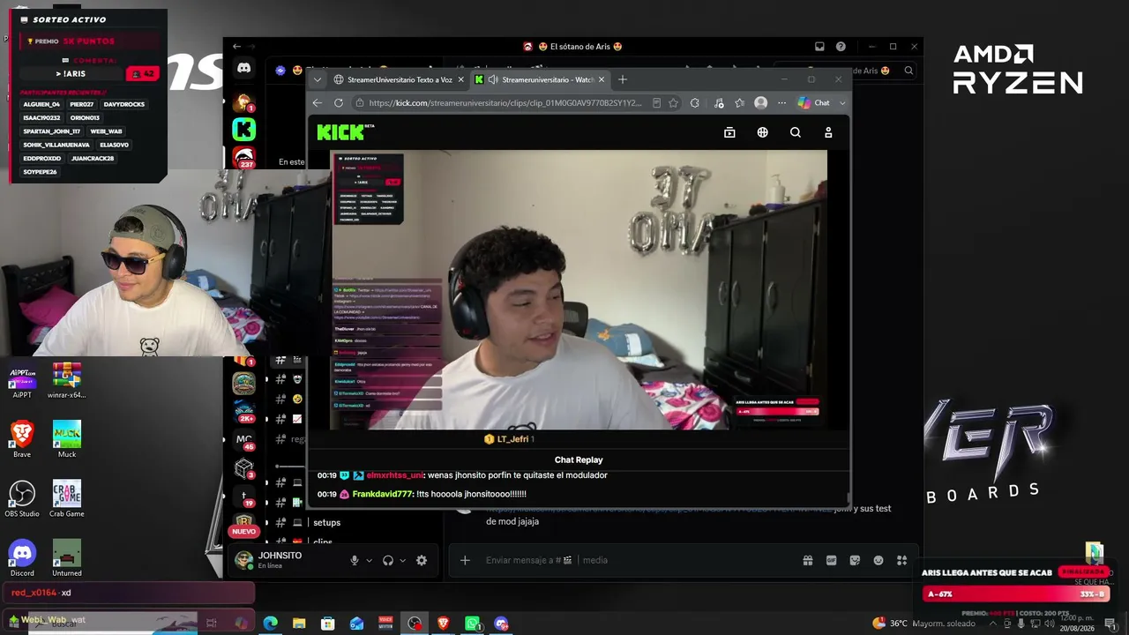Launch Crab Game desktop shortcut
The height and width of the screenshot is (635, 1129).
(67, 498)
